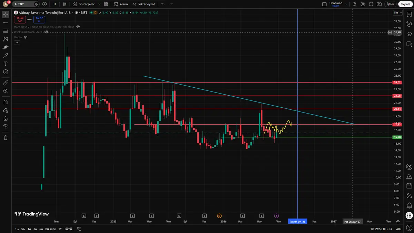The height and width of the screenshot is (233, 414).
Task: Expand the Unnamed layout dropdown arrow
Action: [346, 4]
